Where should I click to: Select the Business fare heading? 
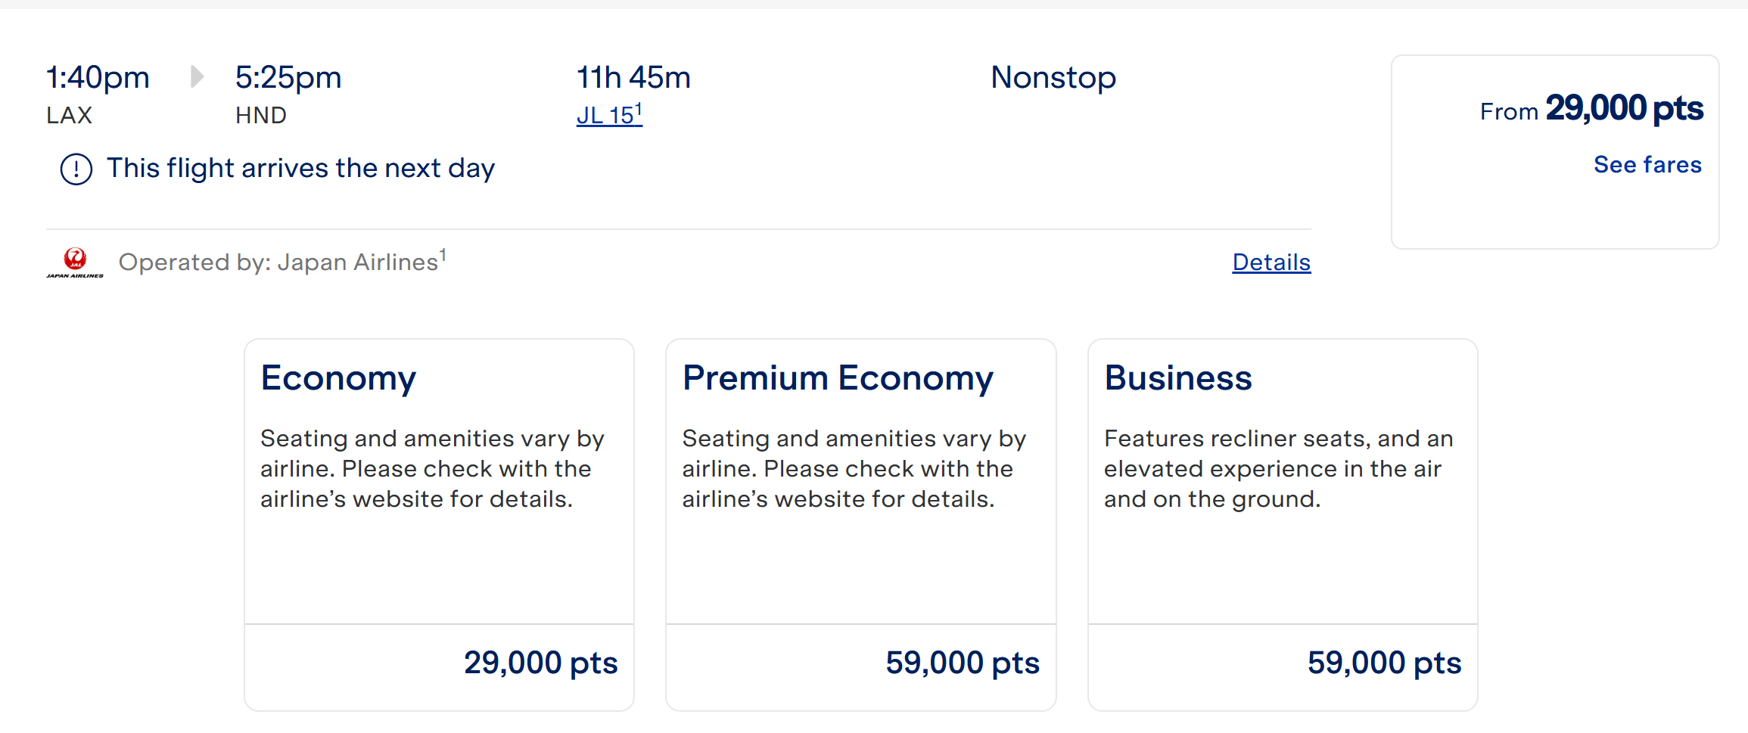click(x=1178, y=378)
